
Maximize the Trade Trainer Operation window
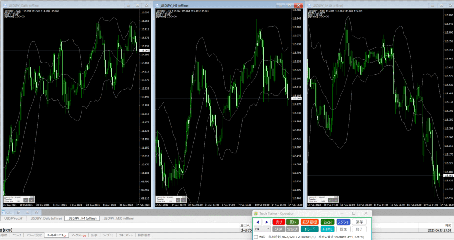pyautogui.click(x=353, y=213)
